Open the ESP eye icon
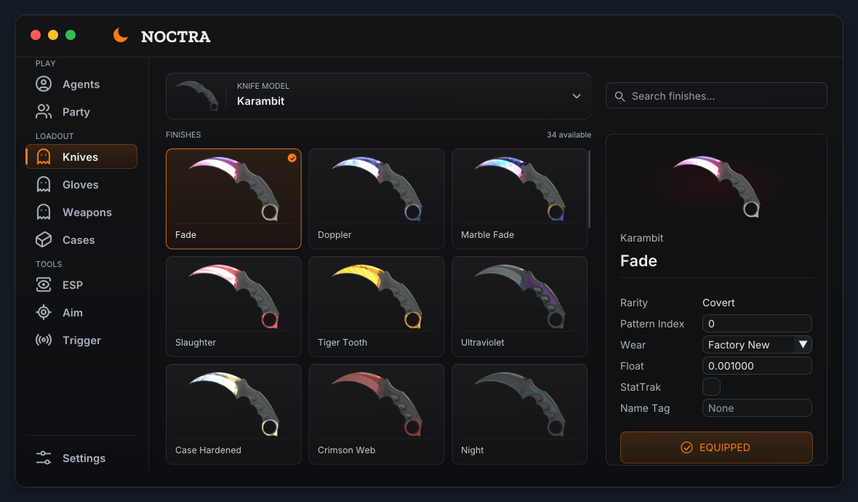858x502 pixels. click(44, 284)
